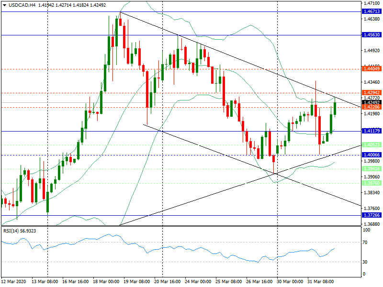Select the 1.42286 orange price label
Image resolution: width=383 pixels, height=287 pixels.
(372, 107)
